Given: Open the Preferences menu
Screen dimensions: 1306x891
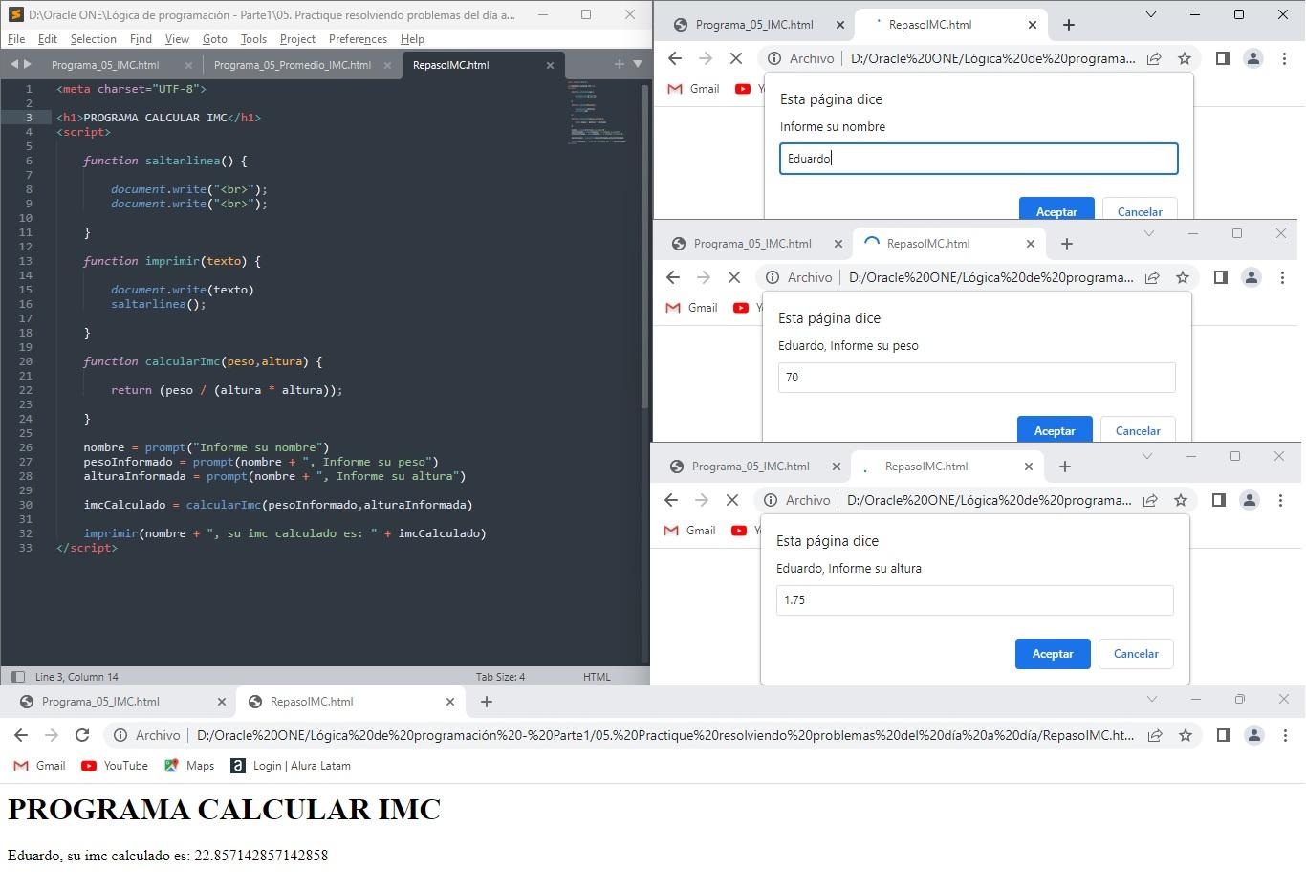Looking at the screenshot, I should (358, 39).
